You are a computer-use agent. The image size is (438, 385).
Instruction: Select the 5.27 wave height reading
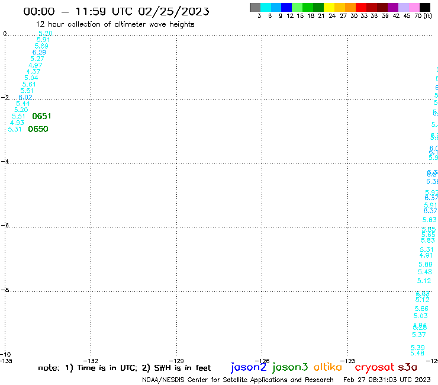coord(37,59)
